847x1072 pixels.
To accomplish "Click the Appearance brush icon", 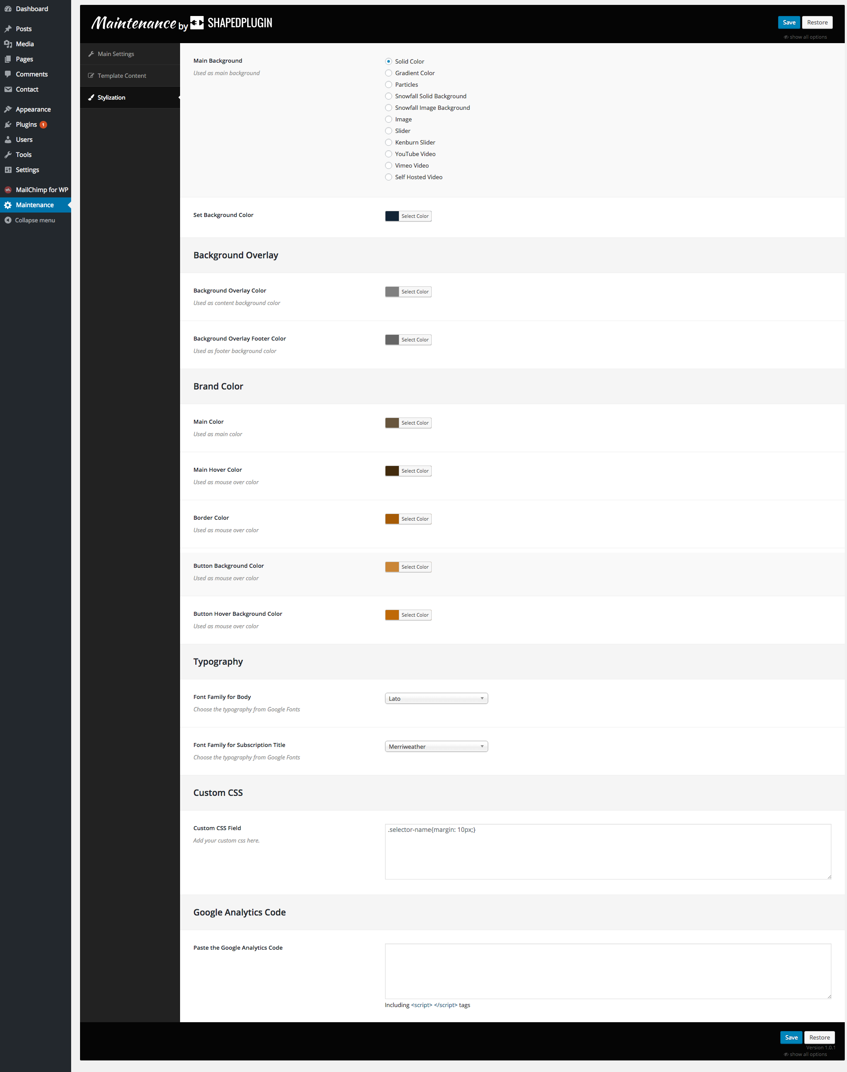I will click(x=8, y=109).
